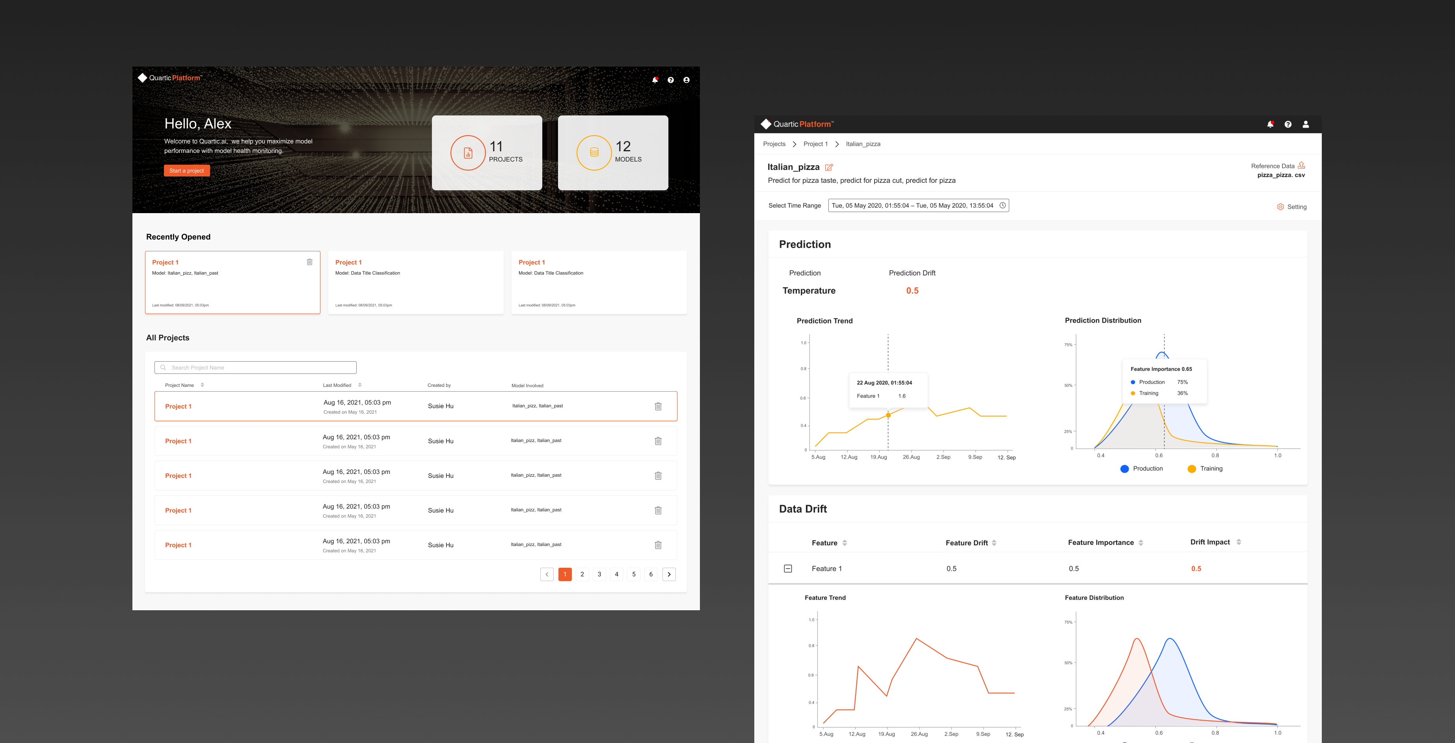Image resolution: width=1455 pixels, height=743 pixels.
Task: Sort the table by Drift Impact
Action: [x=1239, y=542]
